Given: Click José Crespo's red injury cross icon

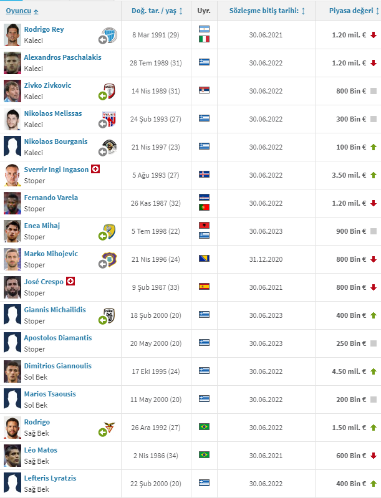Looking at the screenshot, I should [70, 281].
